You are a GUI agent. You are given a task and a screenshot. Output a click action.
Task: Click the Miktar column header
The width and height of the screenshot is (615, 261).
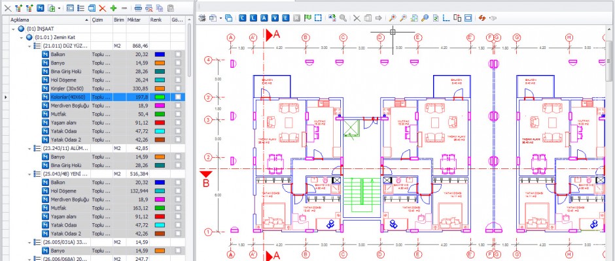[x=135, y=20]
